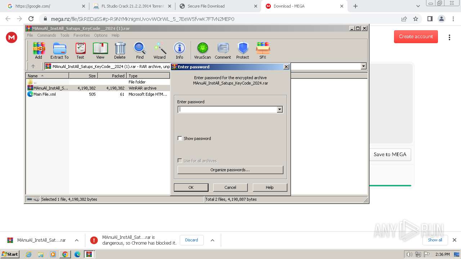Screen dimensions: 461x259
Task: Click Organize passwords button
Action: coord(230,170)
